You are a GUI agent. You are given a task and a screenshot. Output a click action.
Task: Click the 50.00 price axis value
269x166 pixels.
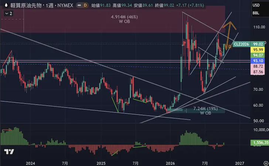point(258,121)
